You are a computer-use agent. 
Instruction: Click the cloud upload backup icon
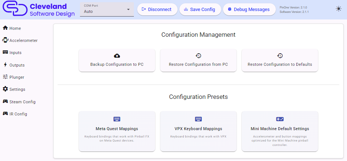click(x=117, y=56)
